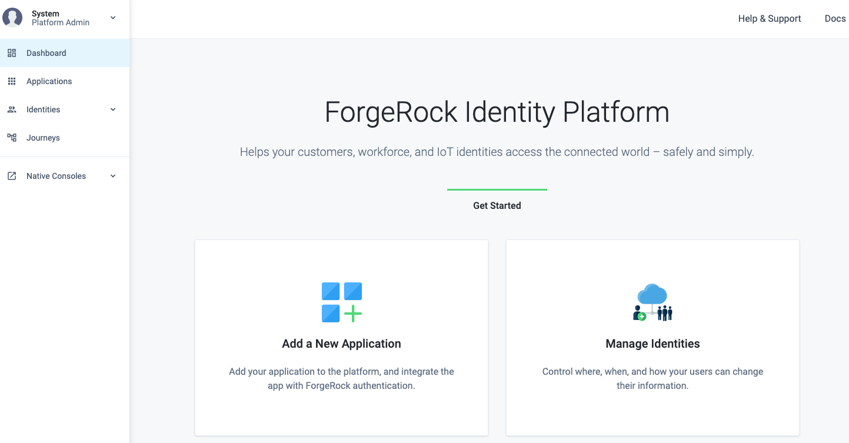Click the 'Platform Admin' role text
Viewport: 849px width, 443px height.
61,22
